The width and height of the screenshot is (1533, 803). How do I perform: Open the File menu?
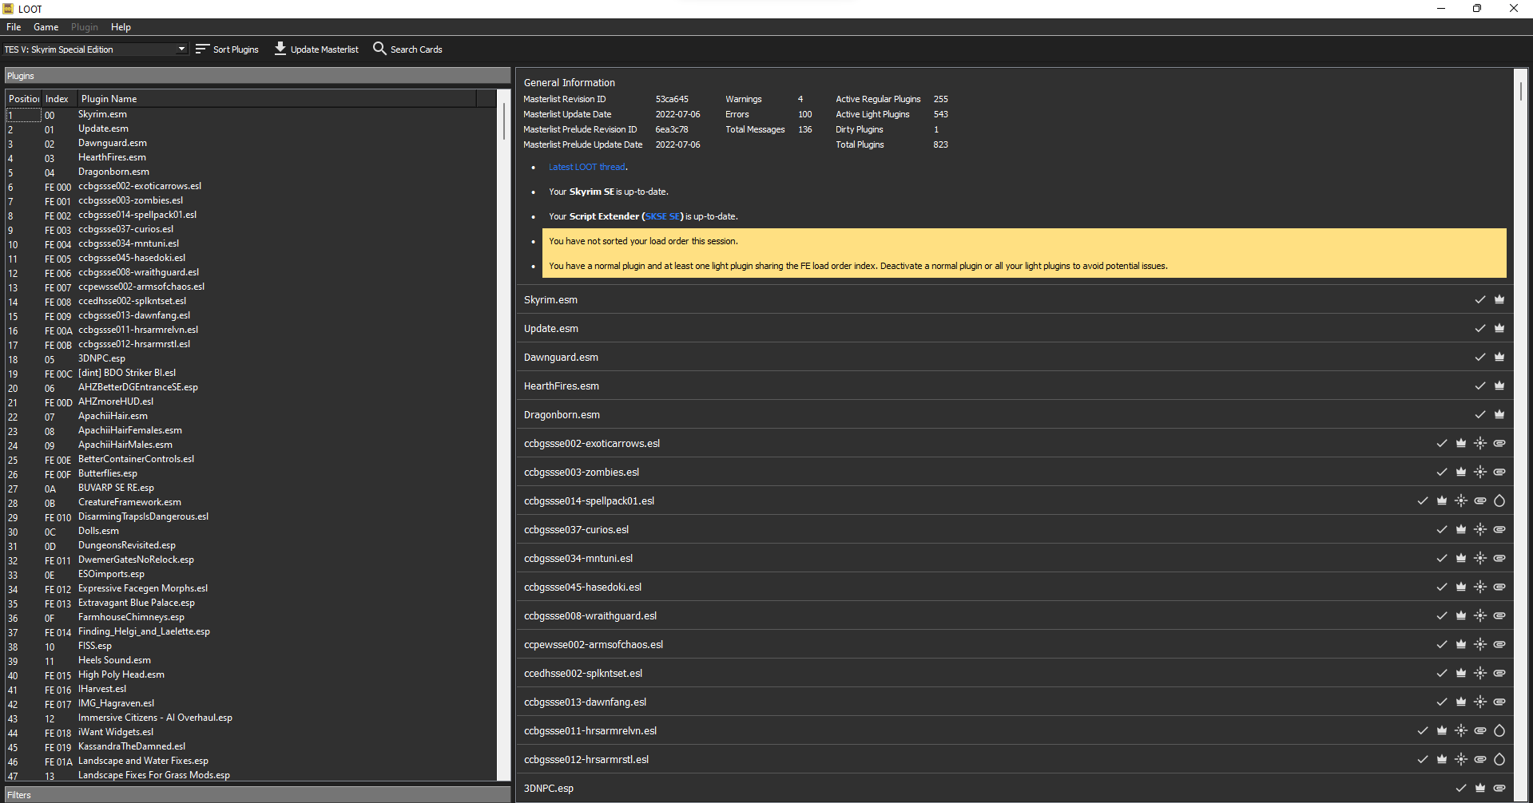click(x=14, y=27)
